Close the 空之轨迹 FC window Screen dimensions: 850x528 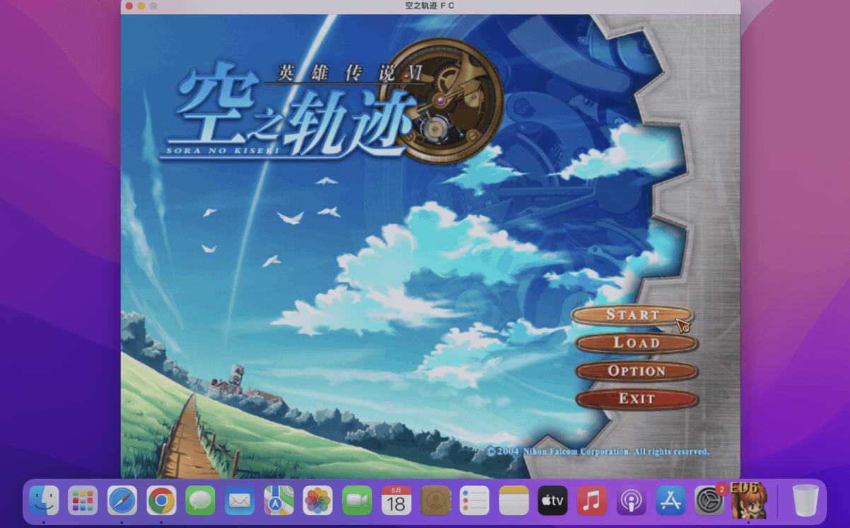point(129,6)
